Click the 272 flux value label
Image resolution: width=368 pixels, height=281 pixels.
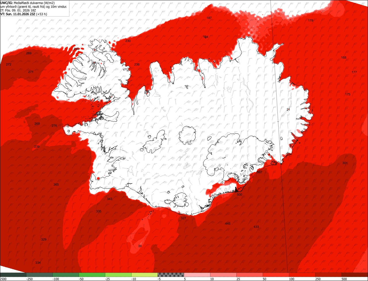coord(9,64)
